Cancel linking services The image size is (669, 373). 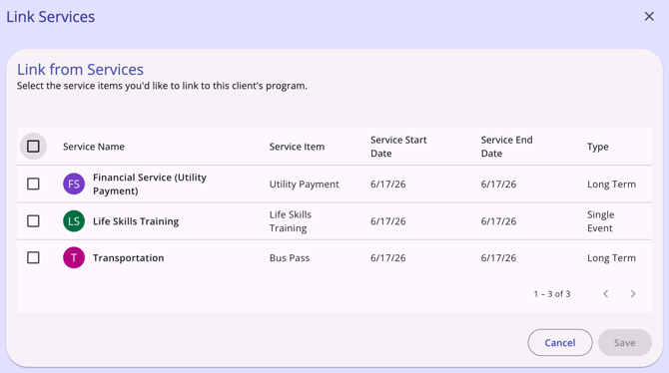[x=560, y=342]
